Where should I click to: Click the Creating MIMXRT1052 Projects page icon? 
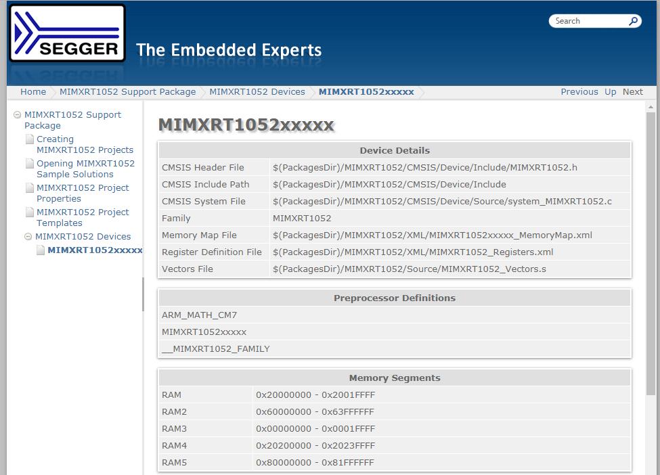coord(30,139)
